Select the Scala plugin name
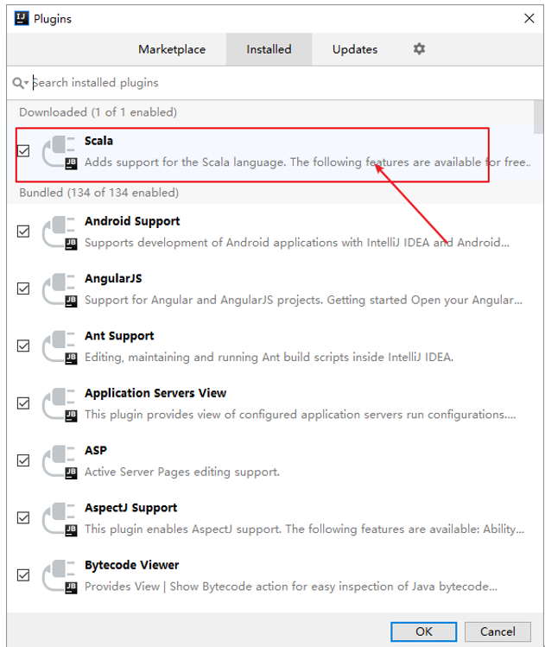Viewport: 545px width, 647px height. point(98,141)
